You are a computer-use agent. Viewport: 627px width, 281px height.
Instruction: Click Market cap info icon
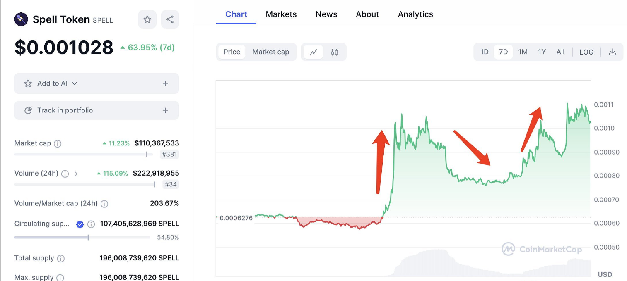[58, 144]
